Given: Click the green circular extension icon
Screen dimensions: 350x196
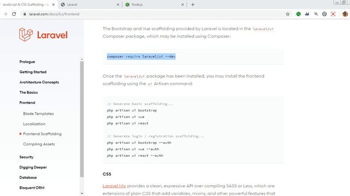Looking at the screenshot, I should [298, 14].
